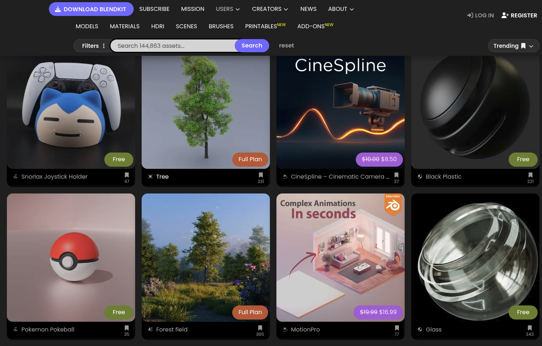The image size is (542, 346).
Task: Click Full Plan badge on Tree
Action: (x=250, y=159)
